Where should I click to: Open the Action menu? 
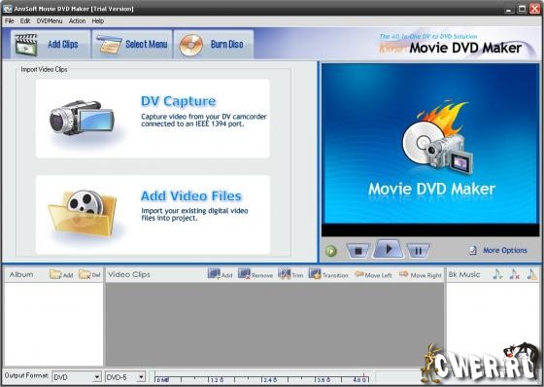(x=77, y=20)
